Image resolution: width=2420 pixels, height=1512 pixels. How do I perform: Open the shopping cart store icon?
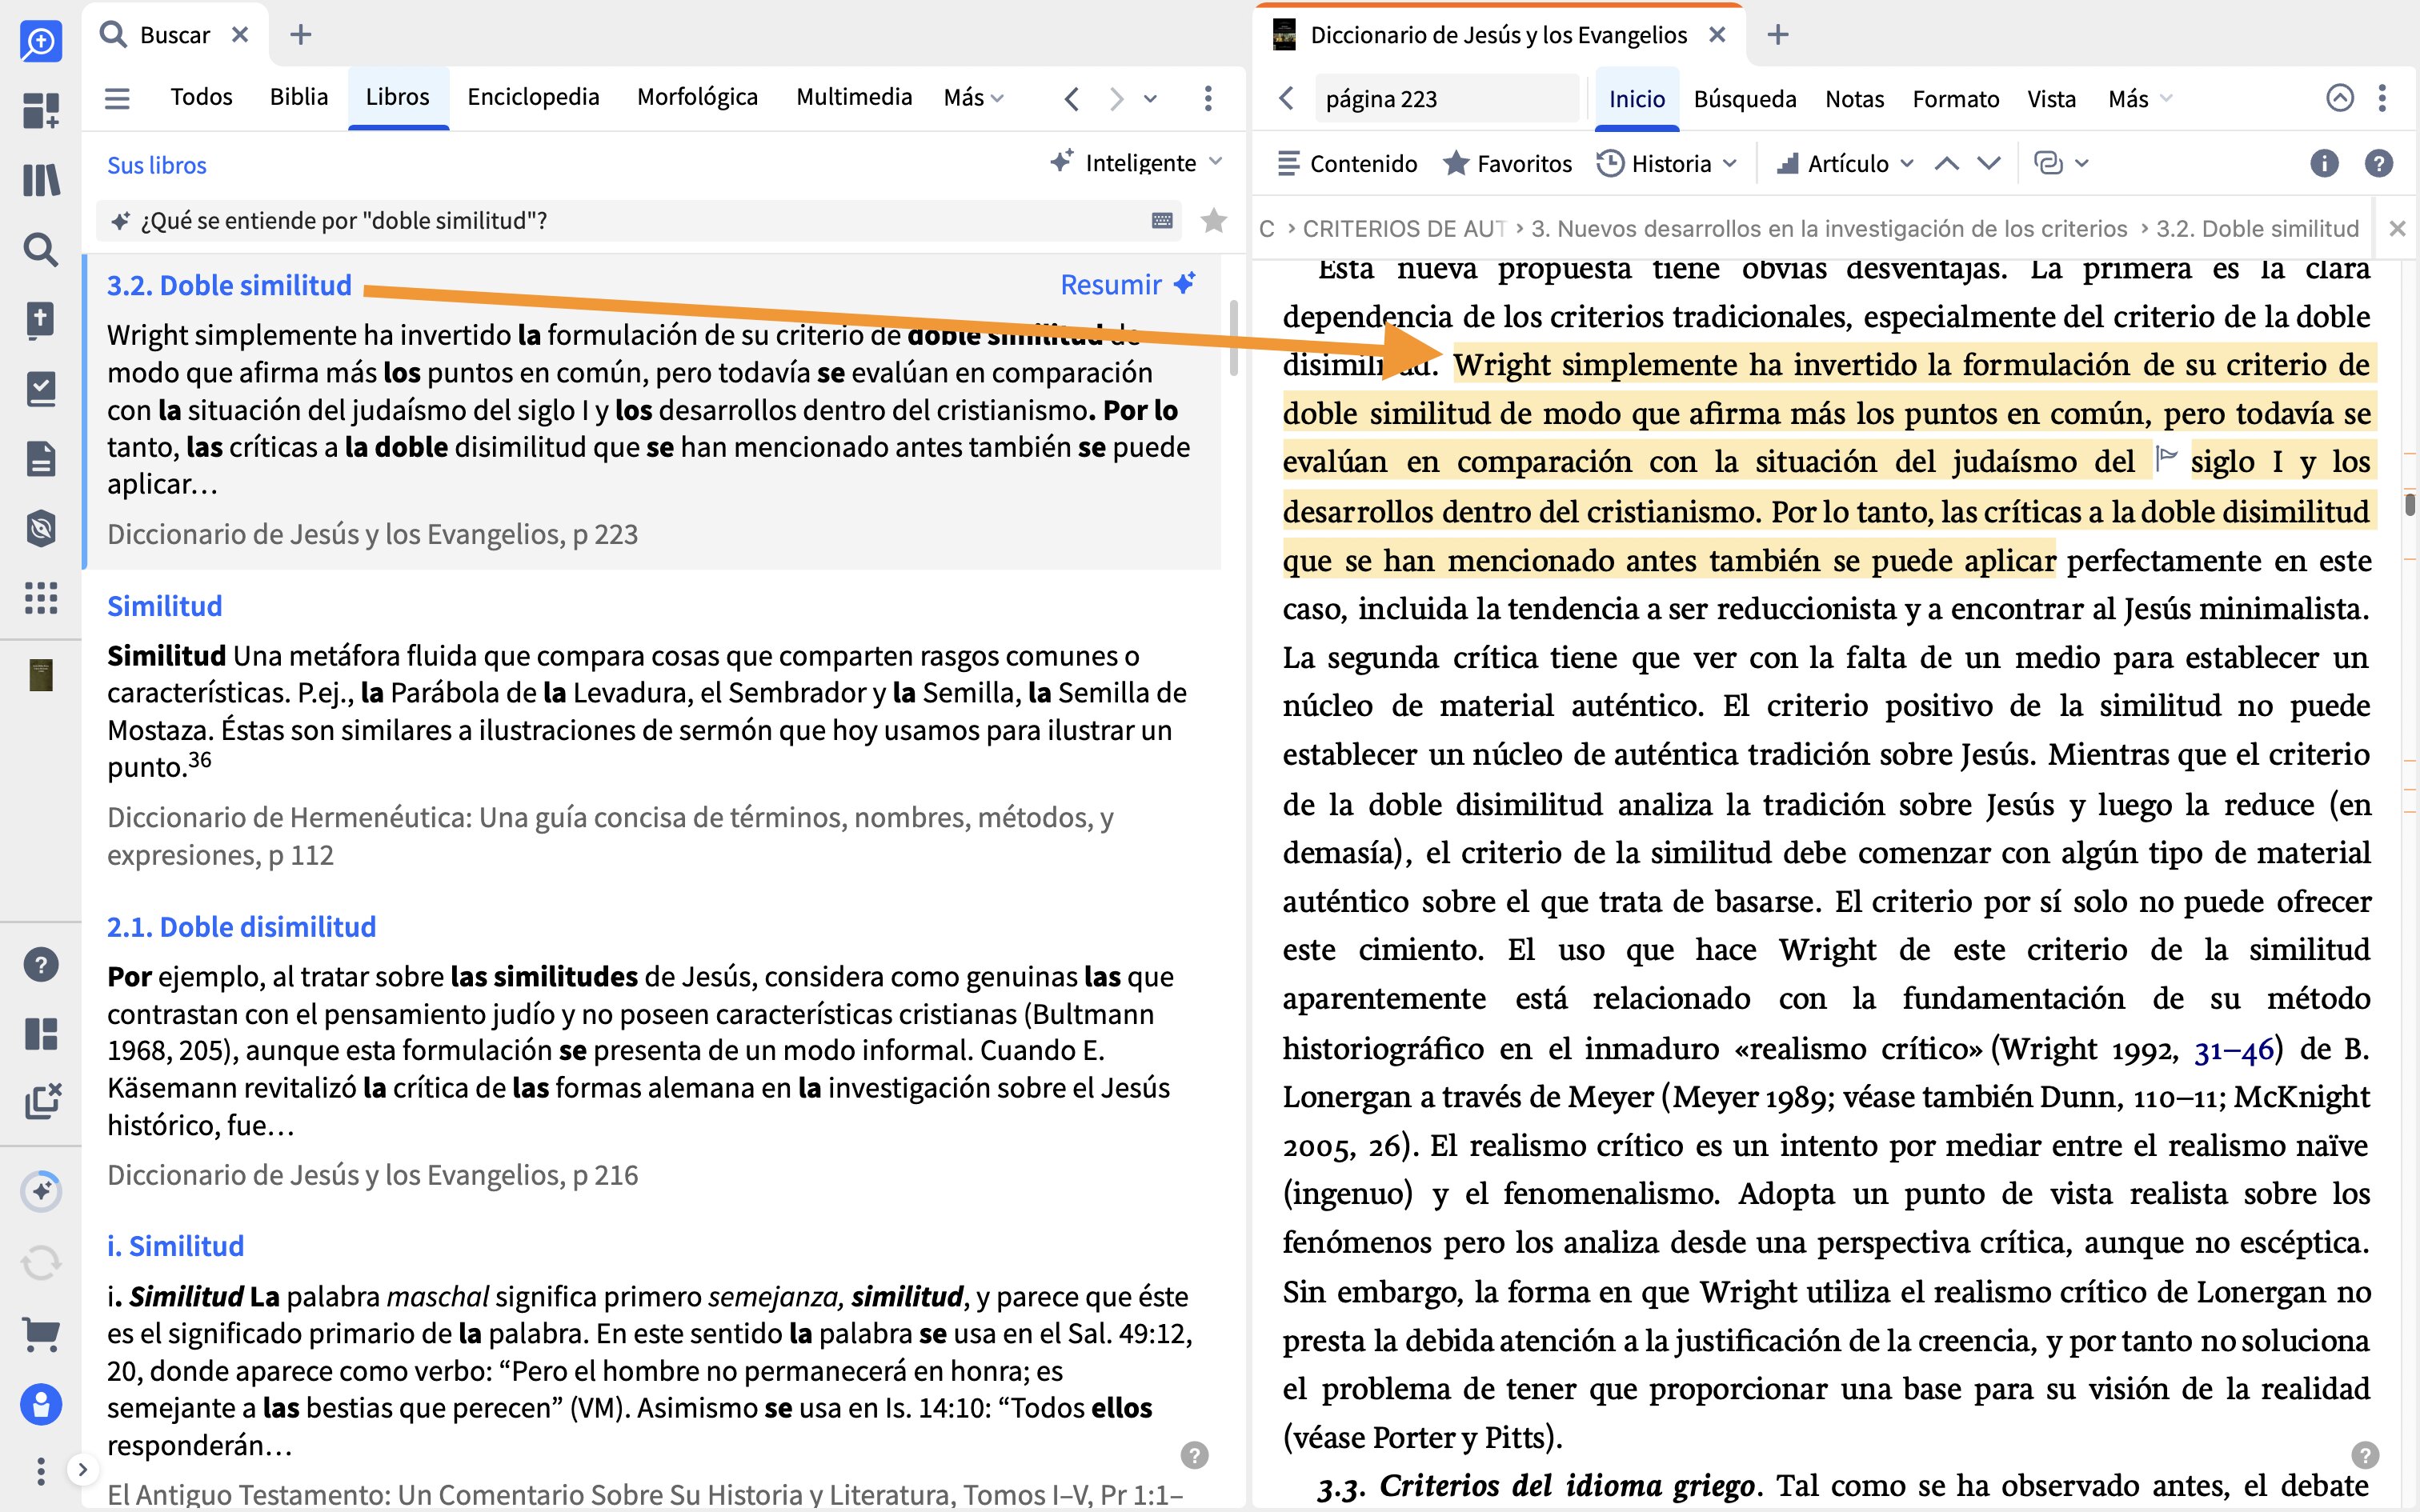(41, 1334)
